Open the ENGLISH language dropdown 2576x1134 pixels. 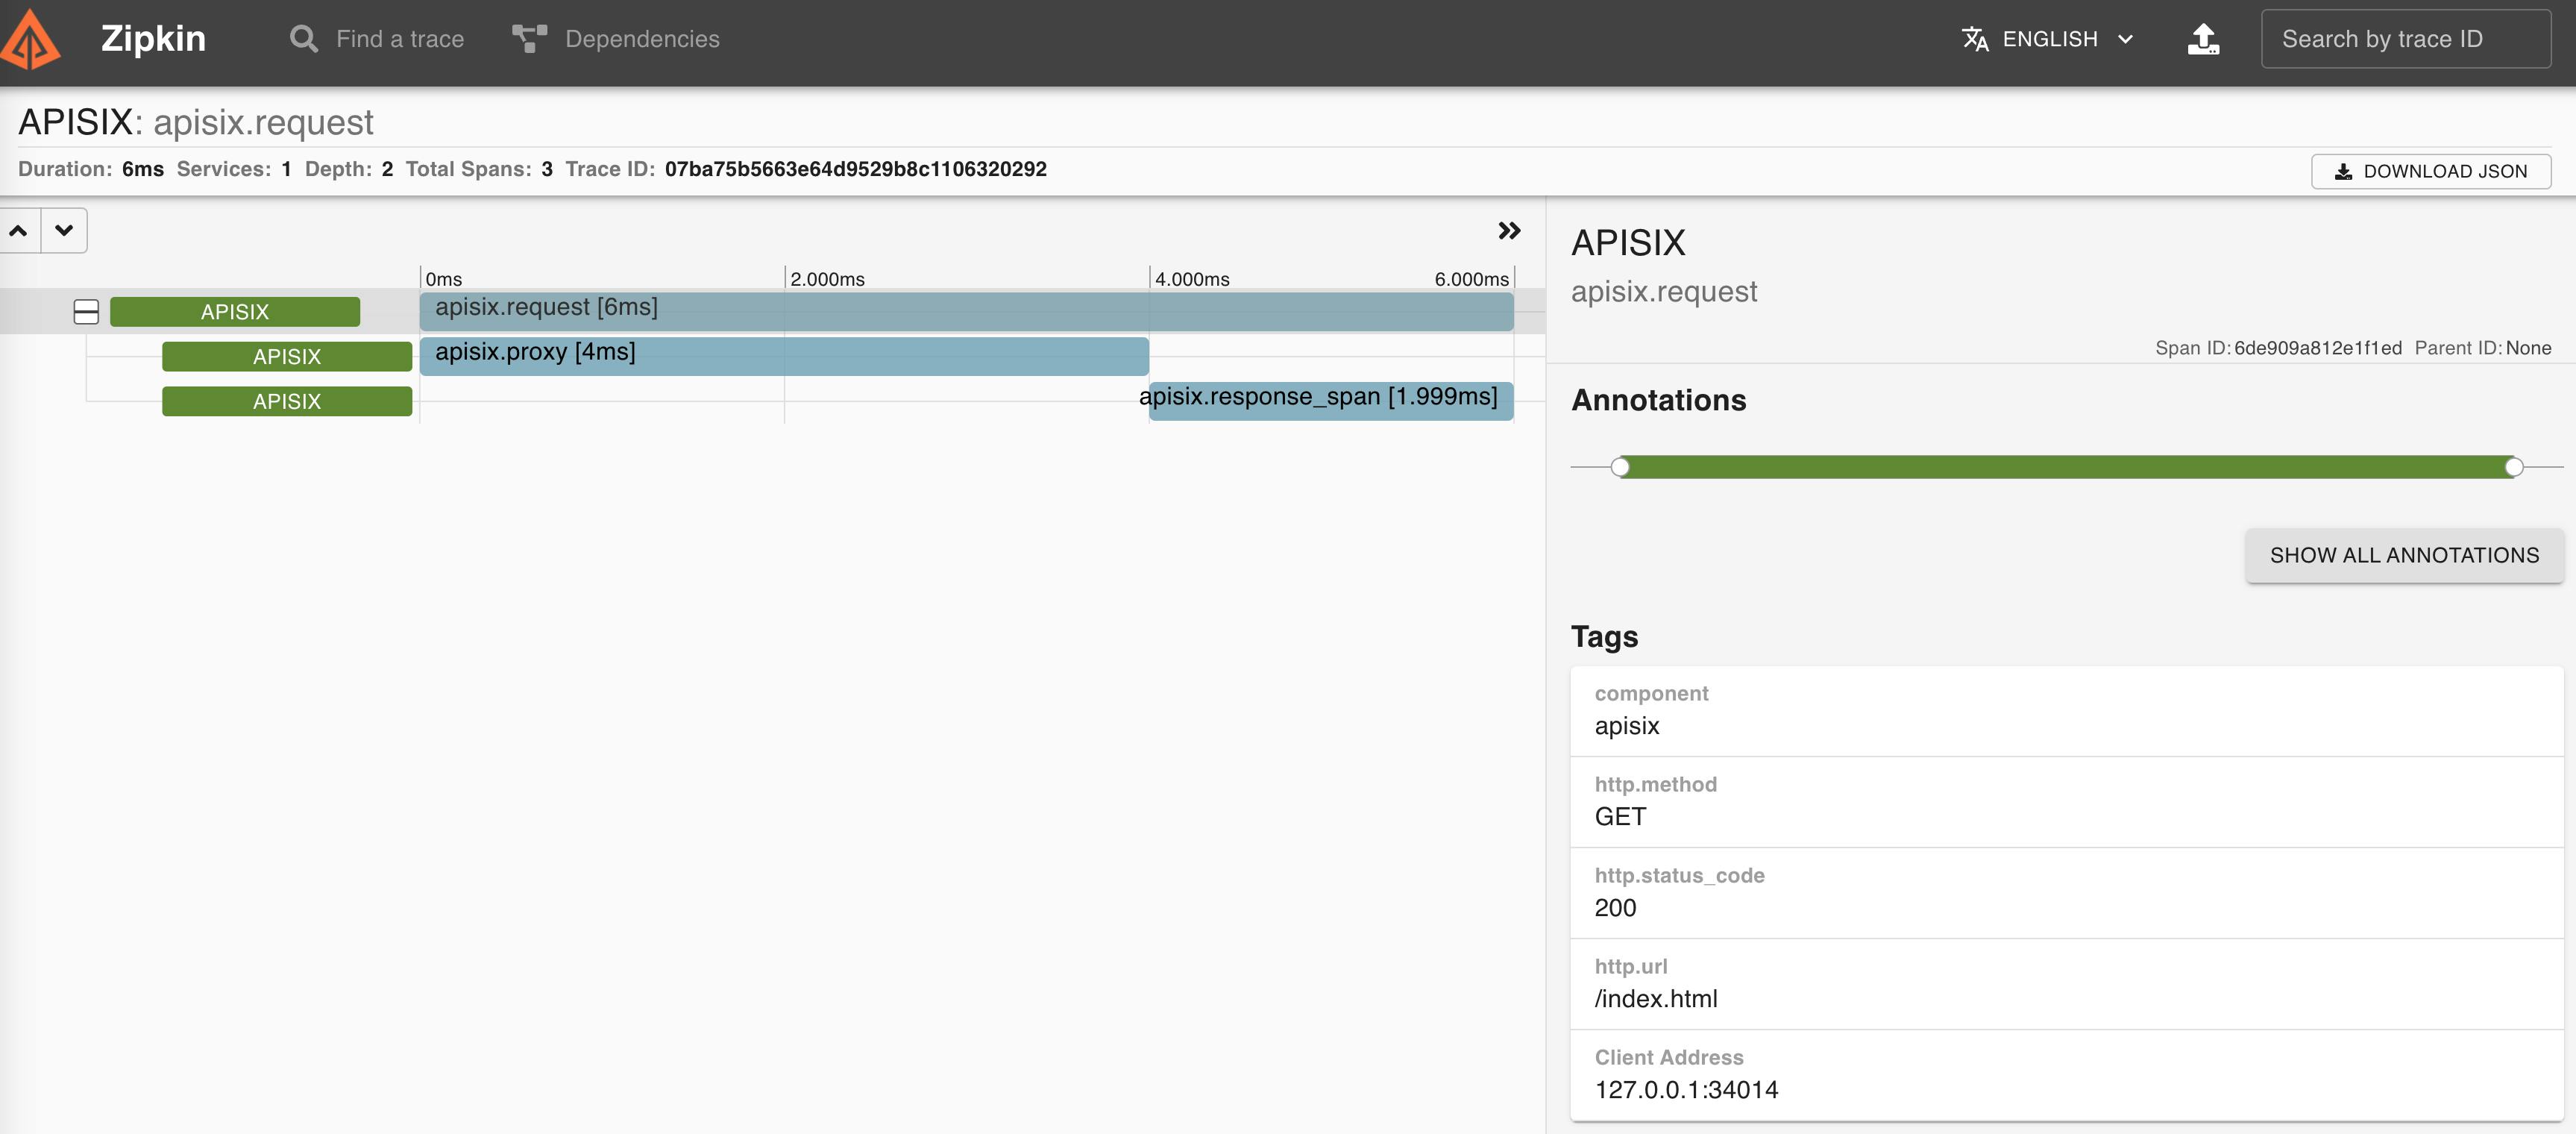tap(2049, 39)
